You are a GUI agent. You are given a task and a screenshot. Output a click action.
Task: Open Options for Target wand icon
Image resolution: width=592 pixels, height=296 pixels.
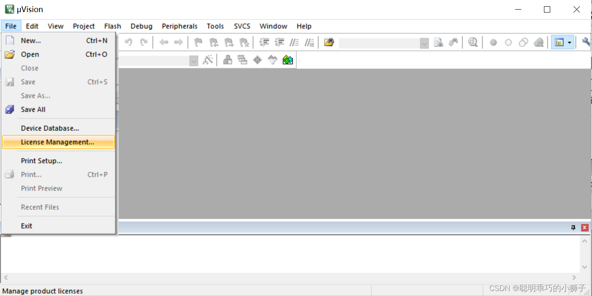tap(207, 60)
